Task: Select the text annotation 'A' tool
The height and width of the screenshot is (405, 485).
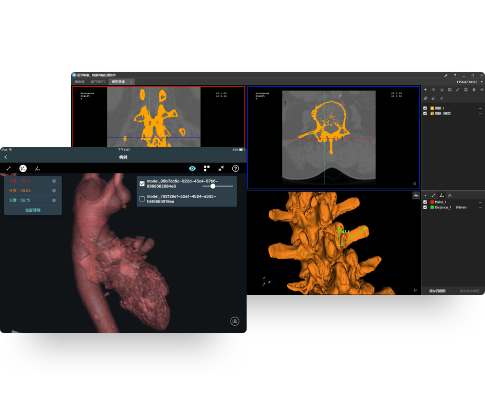Action: (x=450, y=195)
